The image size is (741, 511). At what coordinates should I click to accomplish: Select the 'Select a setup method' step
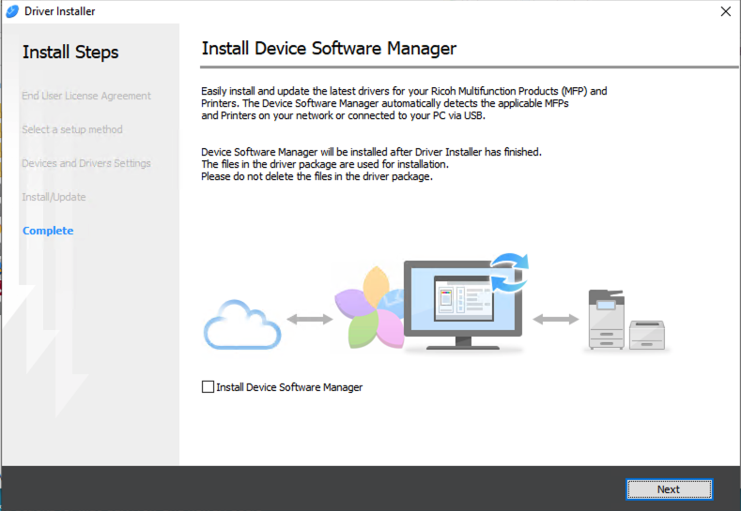click(x=72, y=129)
